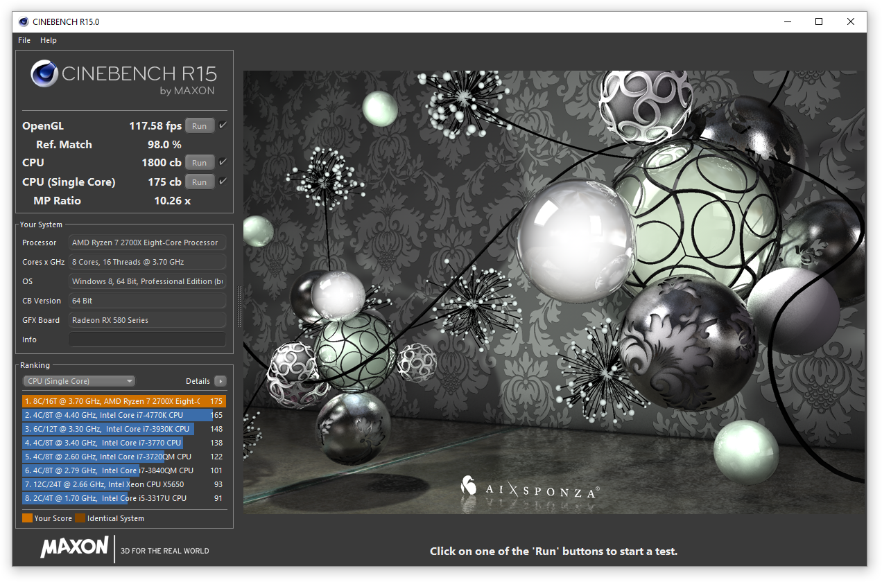
Task: Click the Cinebench logo in the title bar
Action: (24, 21)
